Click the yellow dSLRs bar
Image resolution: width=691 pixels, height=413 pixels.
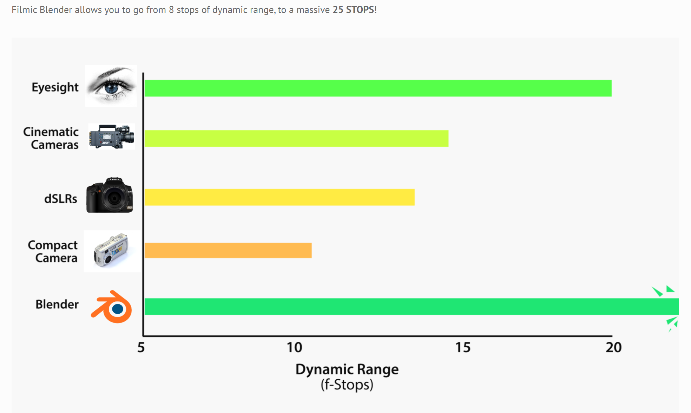point(279,197)
